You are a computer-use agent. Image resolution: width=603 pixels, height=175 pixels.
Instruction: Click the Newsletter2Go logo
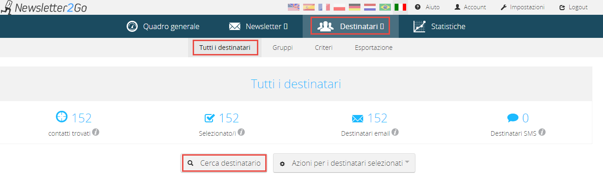(44, 7)
